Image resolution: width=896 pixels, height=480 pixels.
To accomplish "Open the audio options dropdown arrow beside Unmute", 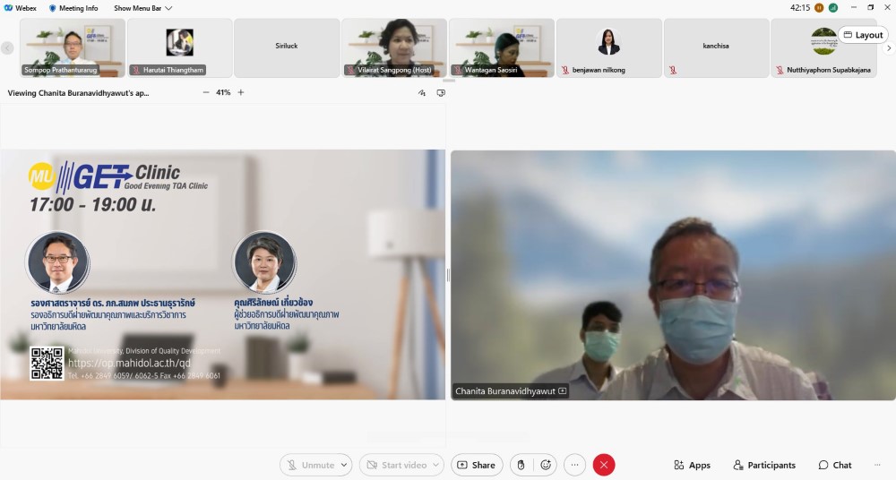I will click(344, 465).
